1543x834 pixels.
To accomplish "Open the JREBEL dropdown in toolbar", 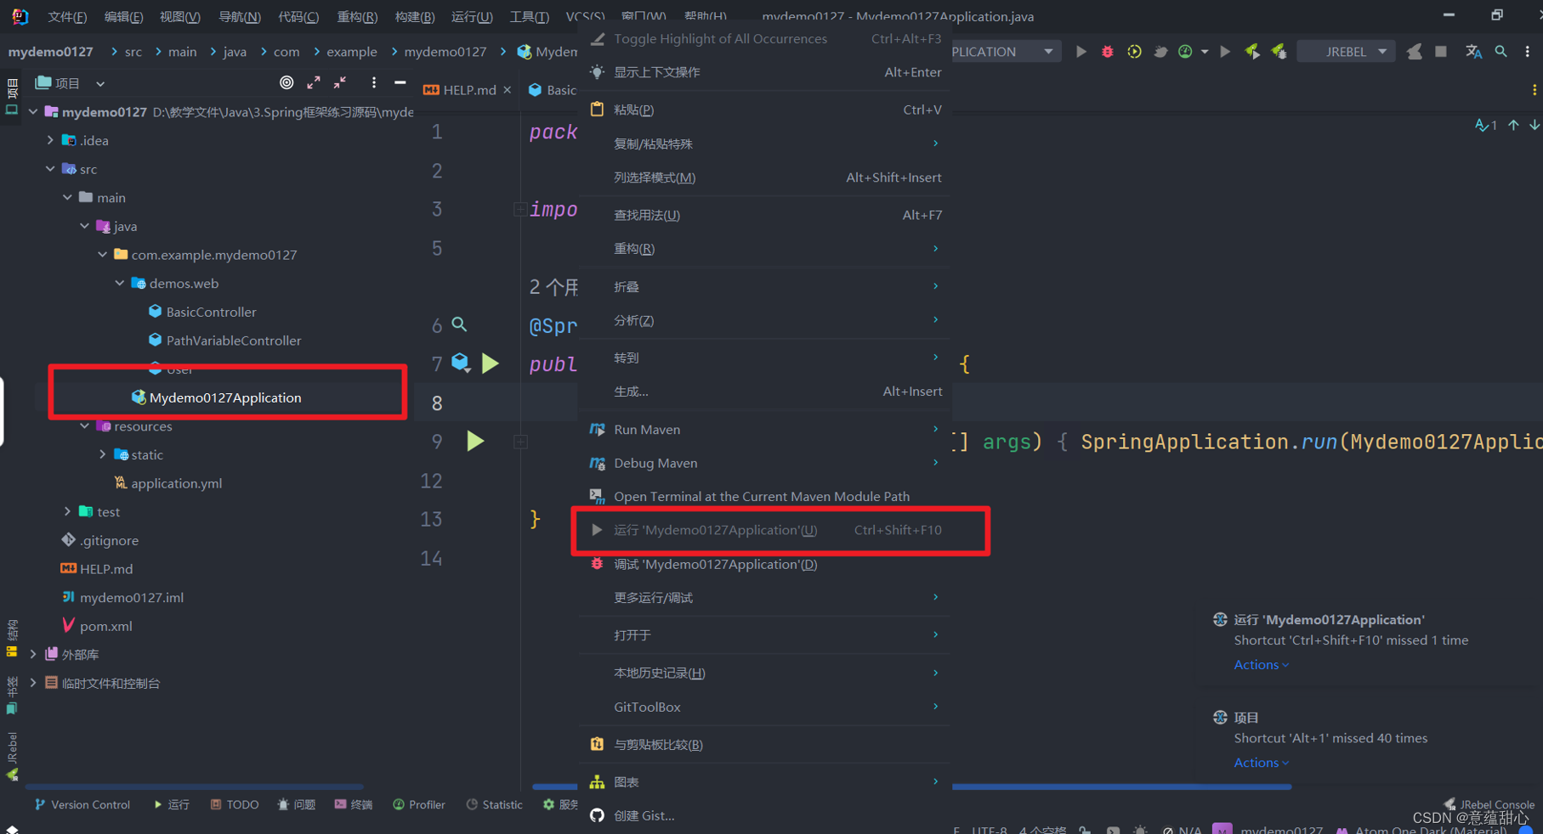I will click(1347, 52).
